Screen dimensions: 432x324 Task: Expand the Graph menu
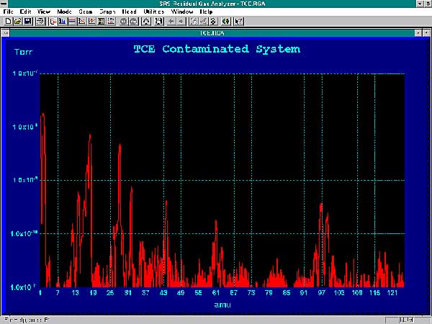coord(107,12)
